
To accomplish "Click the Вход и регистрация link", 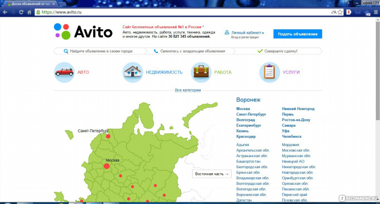I will pyautogui.click(x=245, y=37).
